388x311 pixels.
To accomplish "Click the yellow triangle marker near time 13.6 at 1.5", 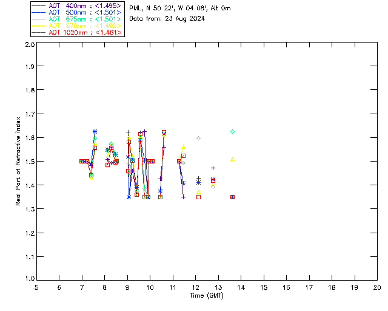I will click(x=232, y=159).
